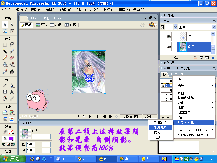Open the purple fill color swatch
The height and width of the screenshot is (163, 217).
(11, 139)
